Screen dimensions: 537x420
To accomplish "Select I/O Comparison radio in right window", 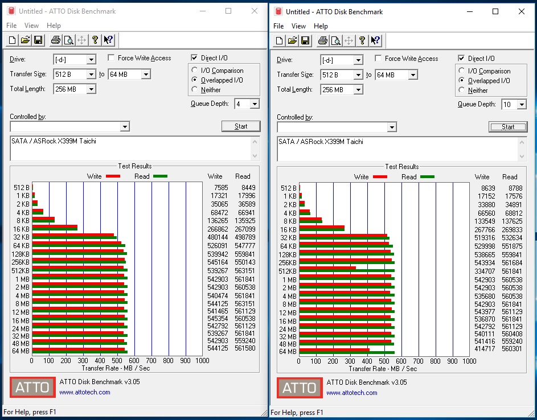I will [462, 71].
